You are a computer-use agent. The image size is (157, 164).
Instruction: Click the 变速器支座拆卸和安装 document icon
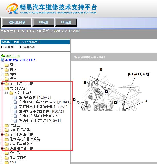pyautogui.click(x=15, y=107)
